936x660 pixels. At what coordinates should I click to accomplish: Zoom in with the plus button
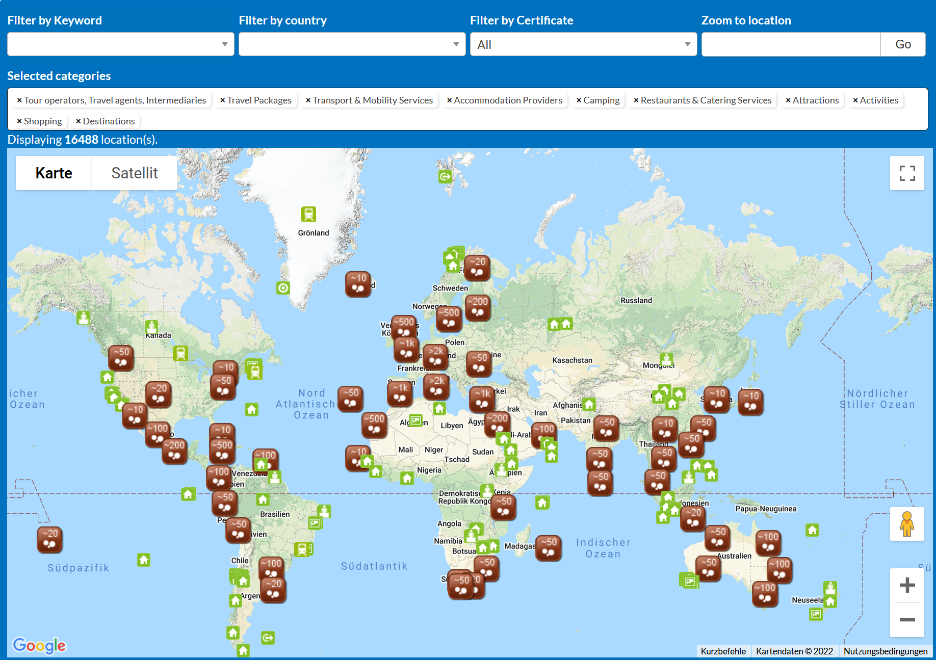pos(907,585)
